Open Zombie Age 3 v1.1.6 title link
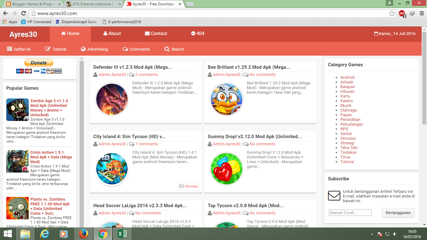 click(49, 108)
